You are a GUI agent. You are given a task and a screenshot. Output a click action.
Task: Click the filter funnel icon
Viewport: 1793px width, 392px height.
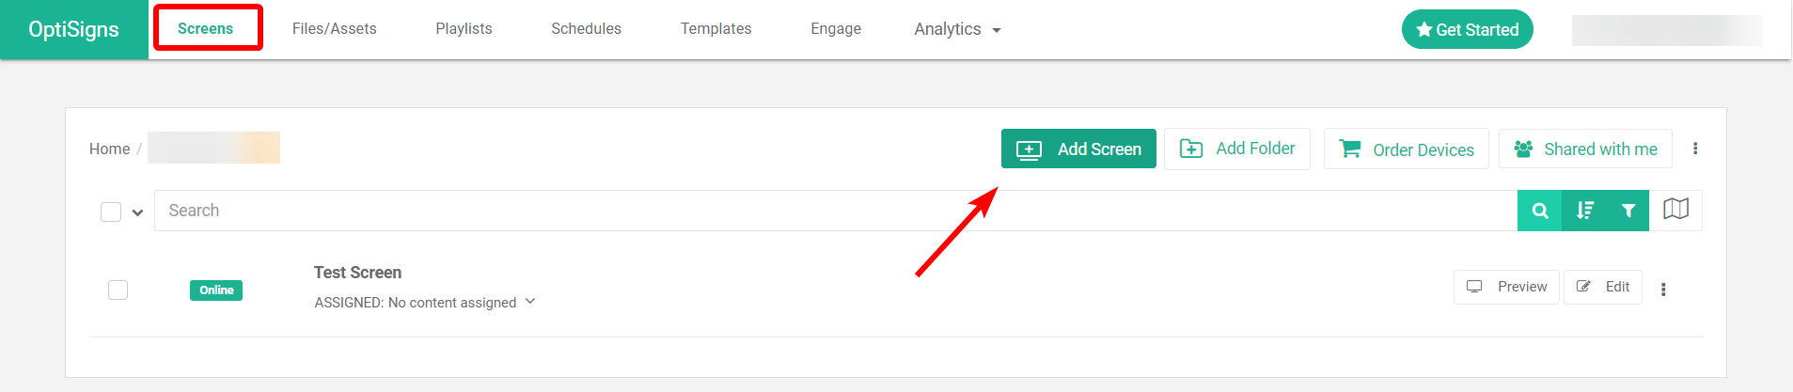pyautogui.click(x=1628, y=211)
